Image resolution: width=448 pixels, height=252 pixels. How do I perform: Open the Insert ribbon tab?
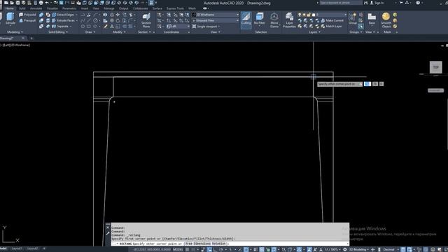tap(85, 8)
